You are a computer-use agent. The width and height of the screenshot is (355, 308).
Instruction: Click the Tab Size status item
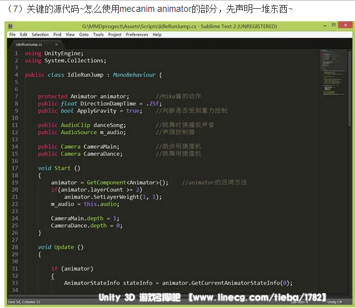point(299,302)
